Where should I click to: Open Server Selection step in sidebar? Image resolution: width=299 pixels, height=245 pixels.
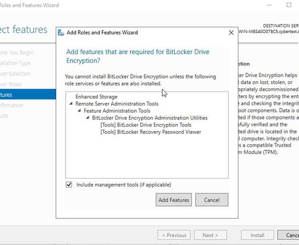(x=15, y=74)
